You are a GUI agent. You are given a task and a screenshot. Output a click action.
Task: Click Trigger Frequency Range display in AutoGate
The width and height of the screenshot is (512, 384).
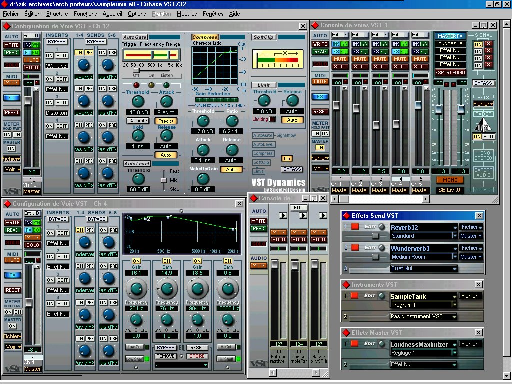tap(151, 55)
